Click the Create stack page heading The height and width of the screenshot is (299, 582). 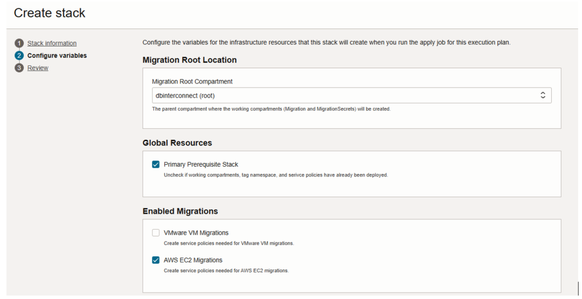pyautogui.click(x=49, y=13)
